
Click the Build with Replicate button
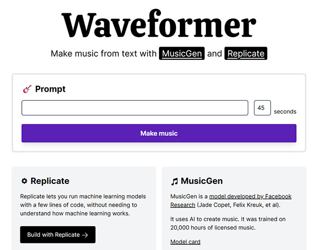tap(58, 235)
